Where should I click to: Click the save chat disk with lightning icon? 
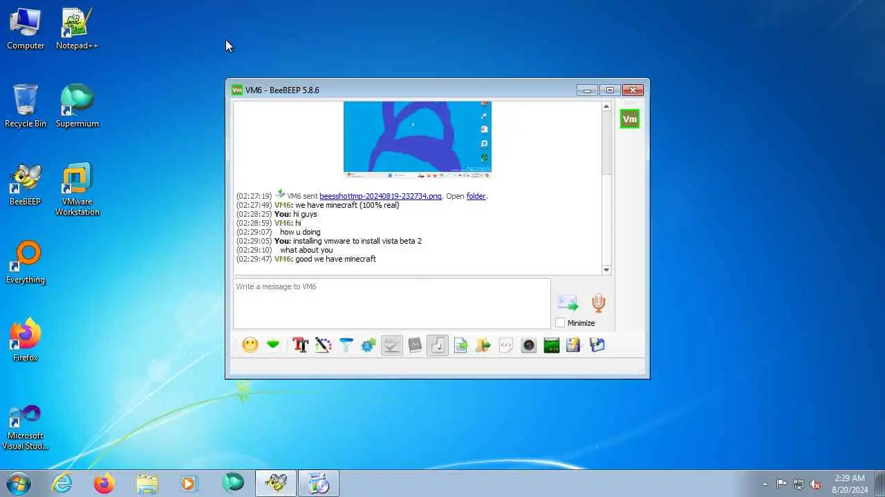573,345
